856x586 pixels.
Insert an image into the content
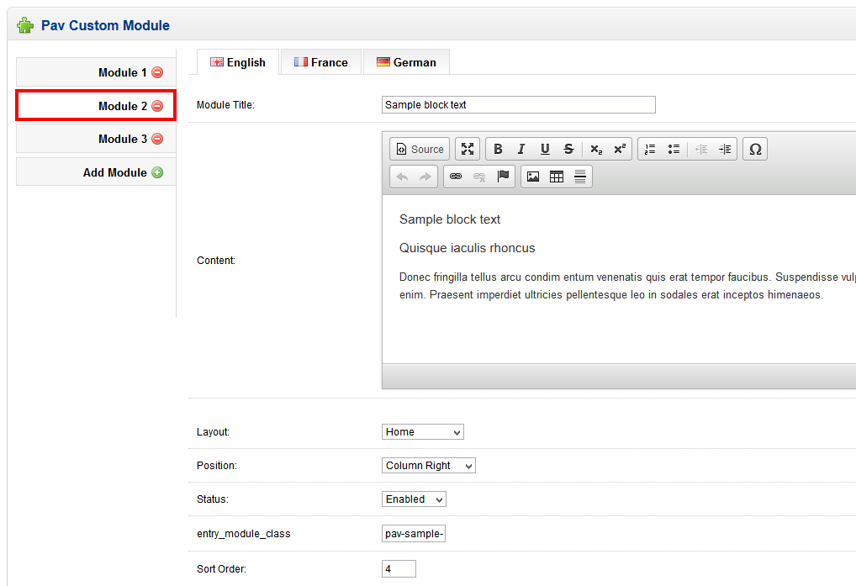pos(533,177)
